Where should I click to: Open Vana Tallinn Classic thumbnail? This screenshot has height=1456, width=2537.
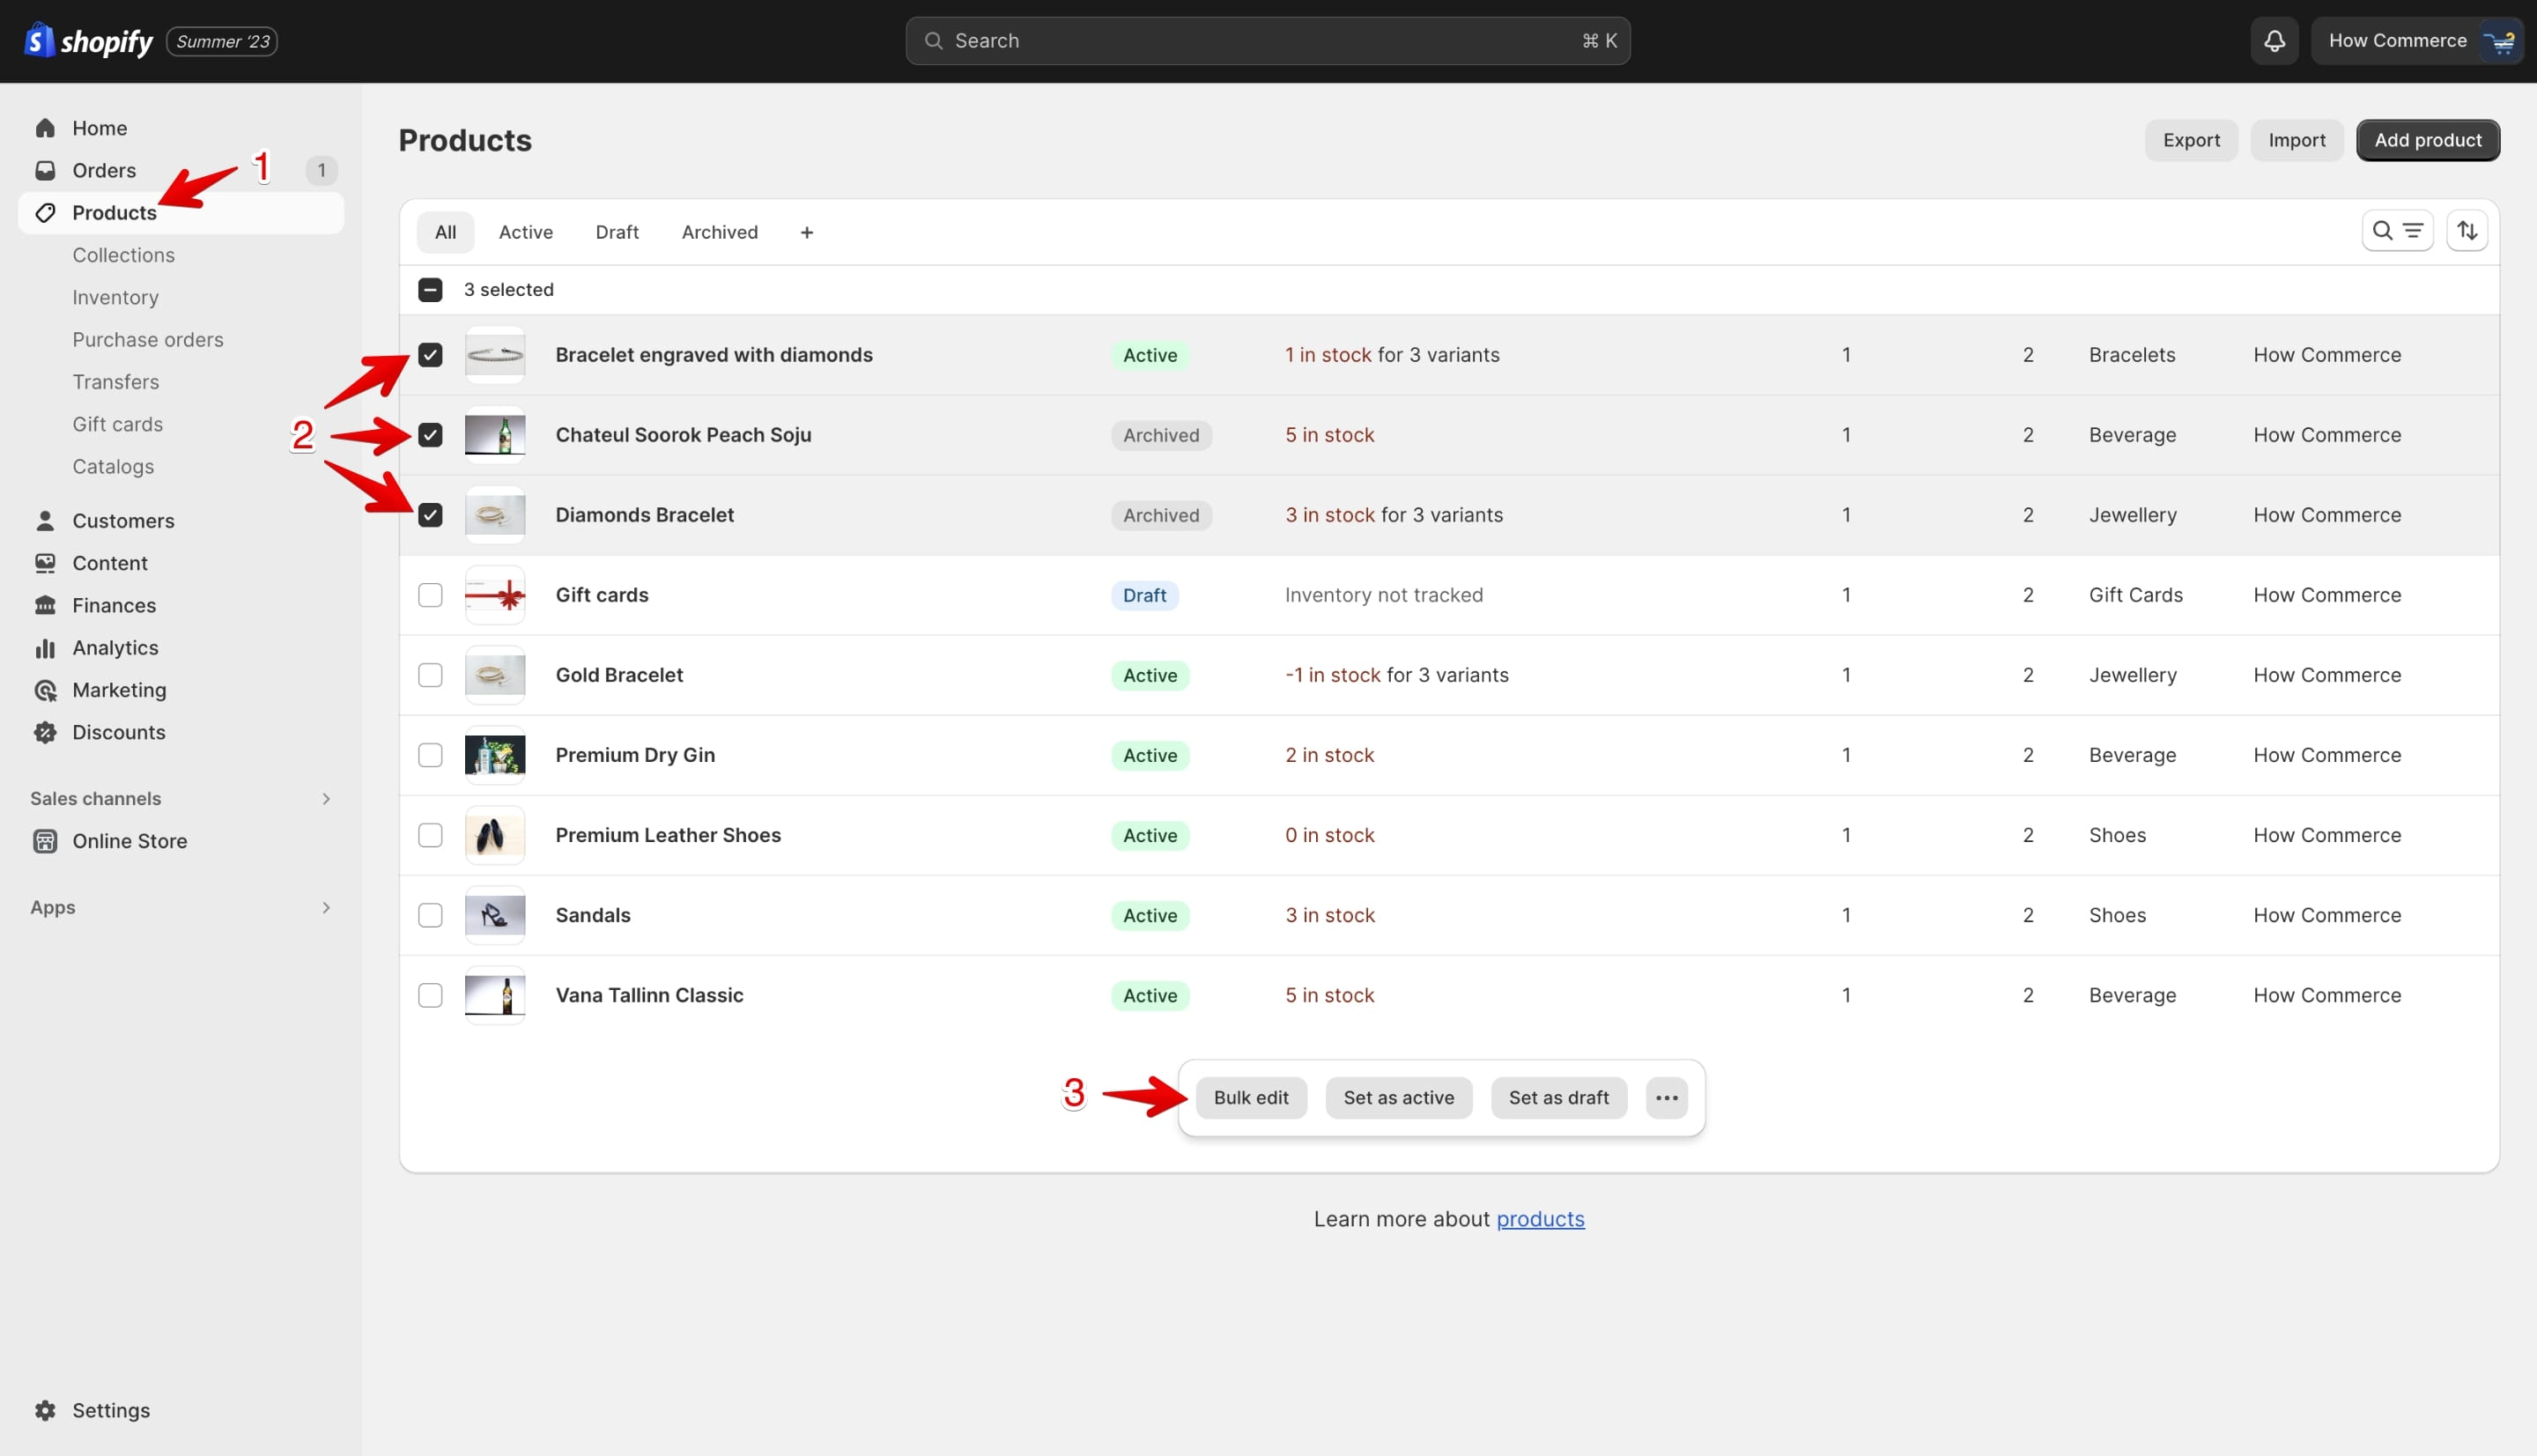495,995
